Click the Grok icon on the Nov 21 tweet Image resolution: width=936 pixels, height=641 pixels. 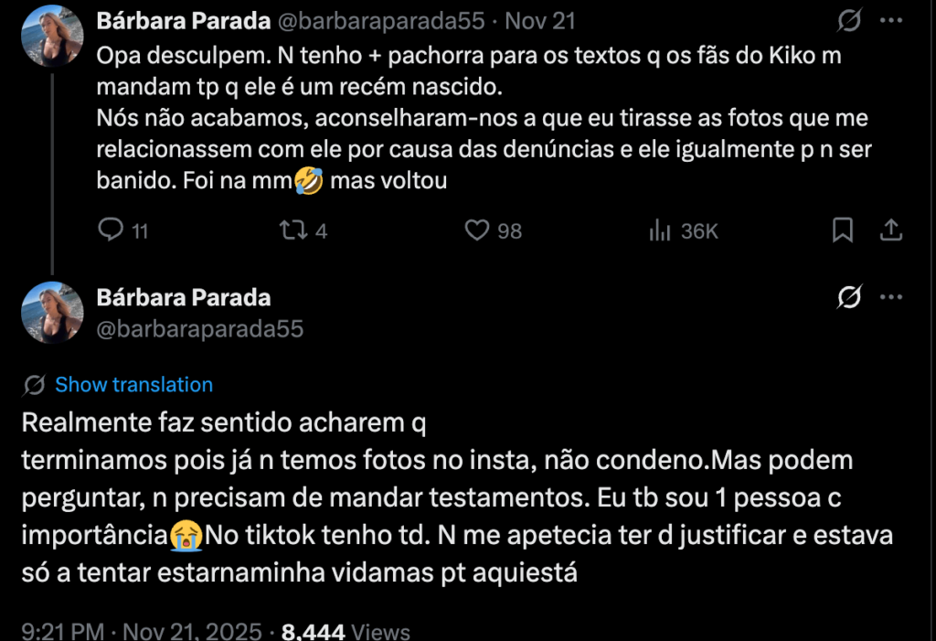coord(850,20)
